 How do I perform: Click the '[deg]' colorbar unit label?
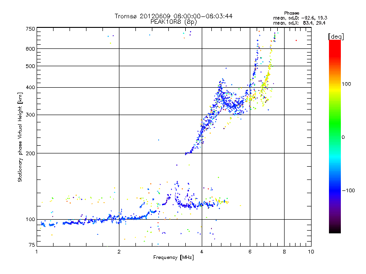coord(336,37)
